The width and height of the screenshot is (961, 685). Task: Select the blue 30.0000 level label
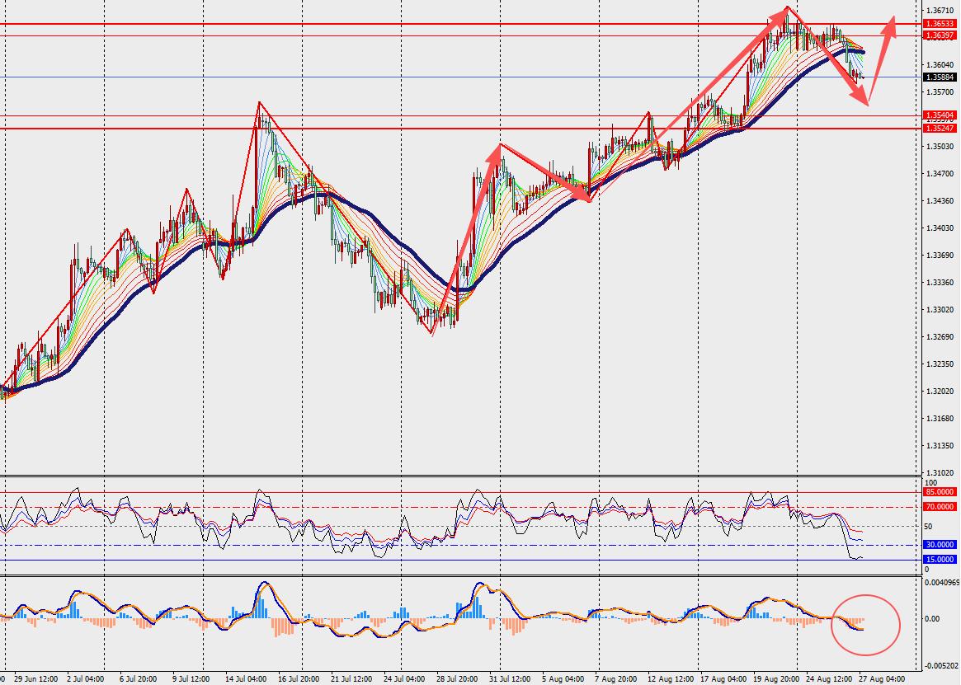tap(940, 545)
